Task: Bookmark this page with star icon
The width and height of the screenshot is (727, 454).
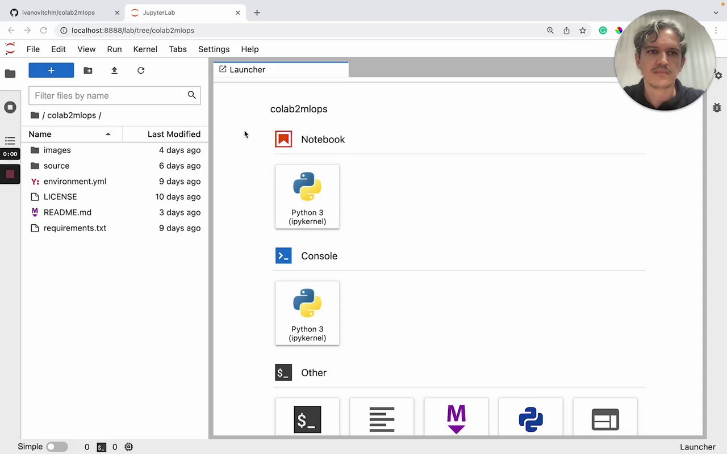Action: 582,31
